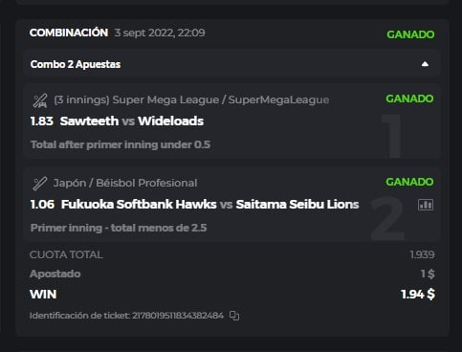Click the cricket icon for Super Mega League
The image size is (462, 352).
tap(40, 100)
